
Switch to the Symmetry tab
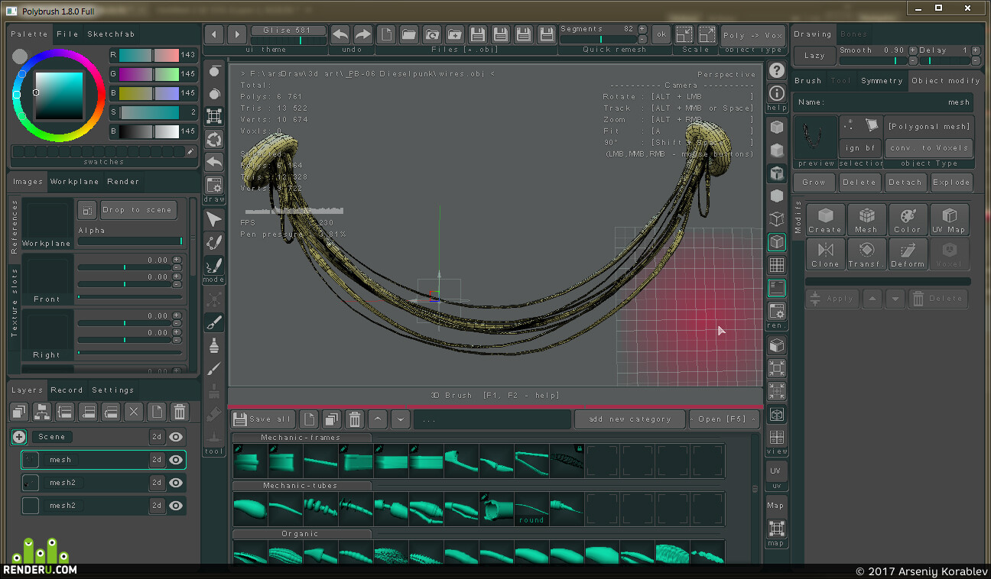click(x=882, y=81)
